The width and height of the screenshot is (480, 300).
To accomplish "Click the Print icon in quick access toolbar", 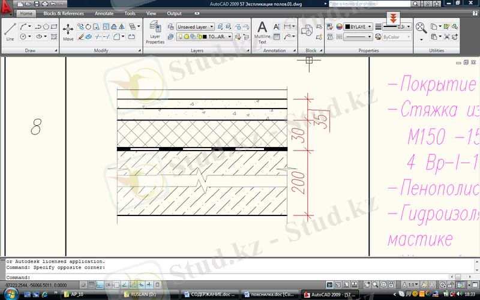I will click(x=44, y=4).
